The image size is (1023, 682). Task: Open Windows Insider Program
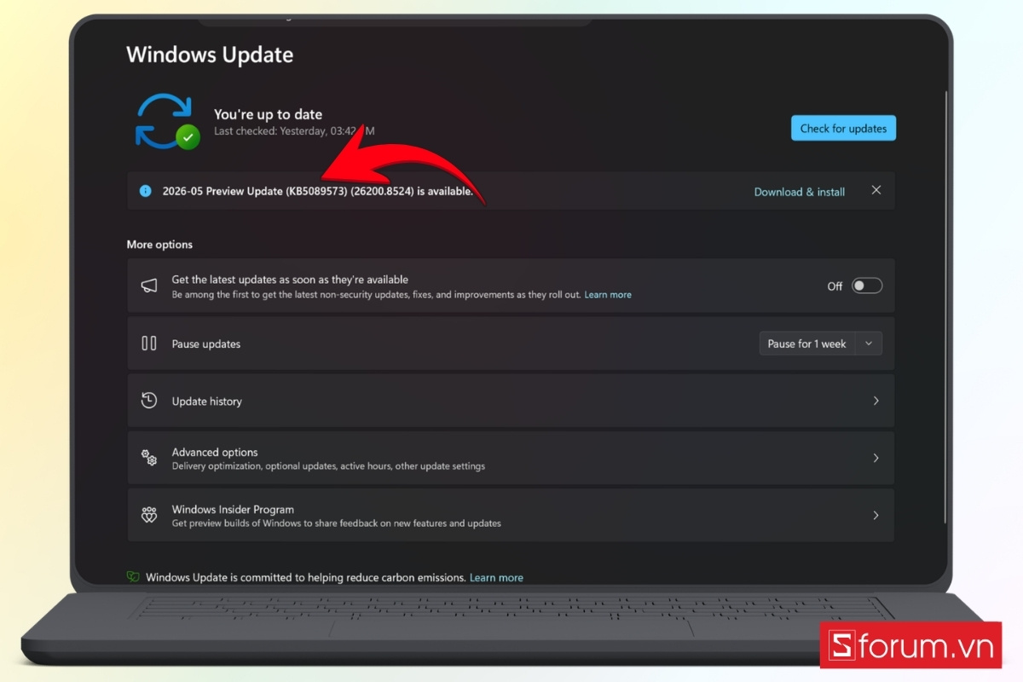(x=511, y=515)
